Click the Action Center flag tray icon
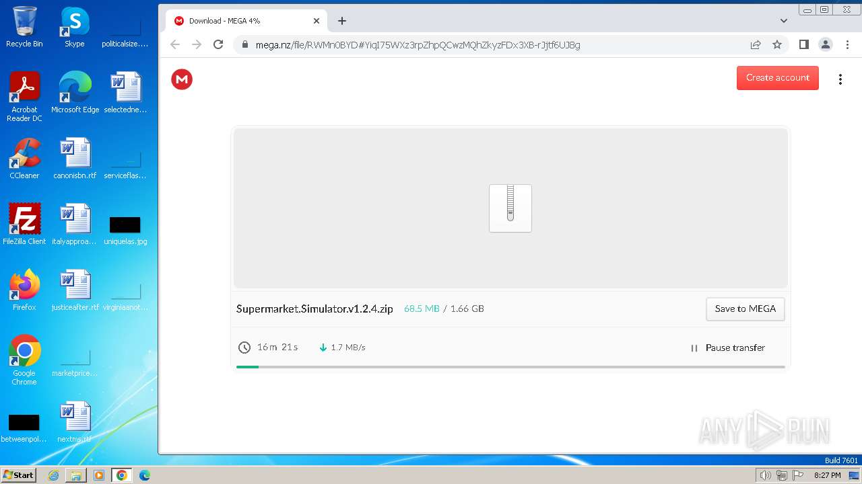 [x=798, y=475]
